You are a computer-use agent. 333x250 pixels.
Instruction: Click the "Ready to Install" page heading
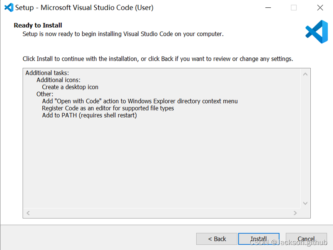38,25
